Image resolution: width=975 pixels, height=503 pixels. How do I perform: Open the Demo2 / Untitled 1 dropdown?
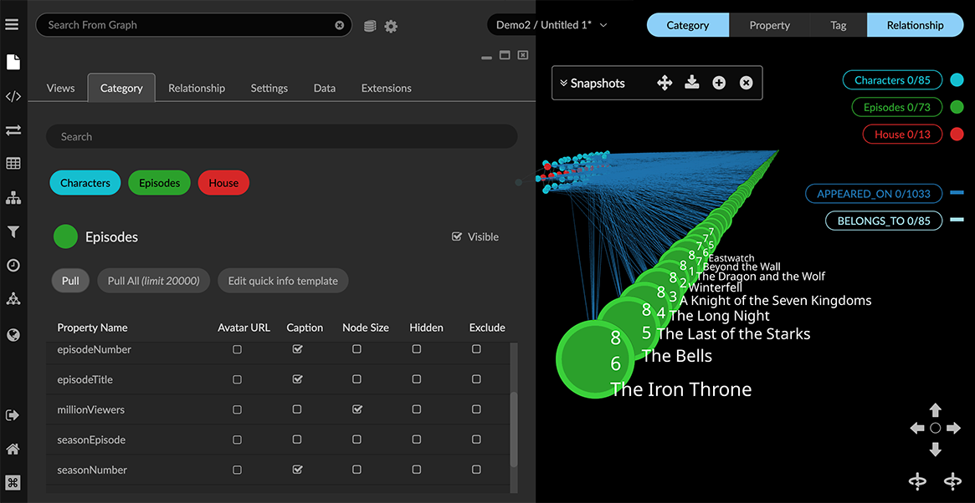point(551,25)
